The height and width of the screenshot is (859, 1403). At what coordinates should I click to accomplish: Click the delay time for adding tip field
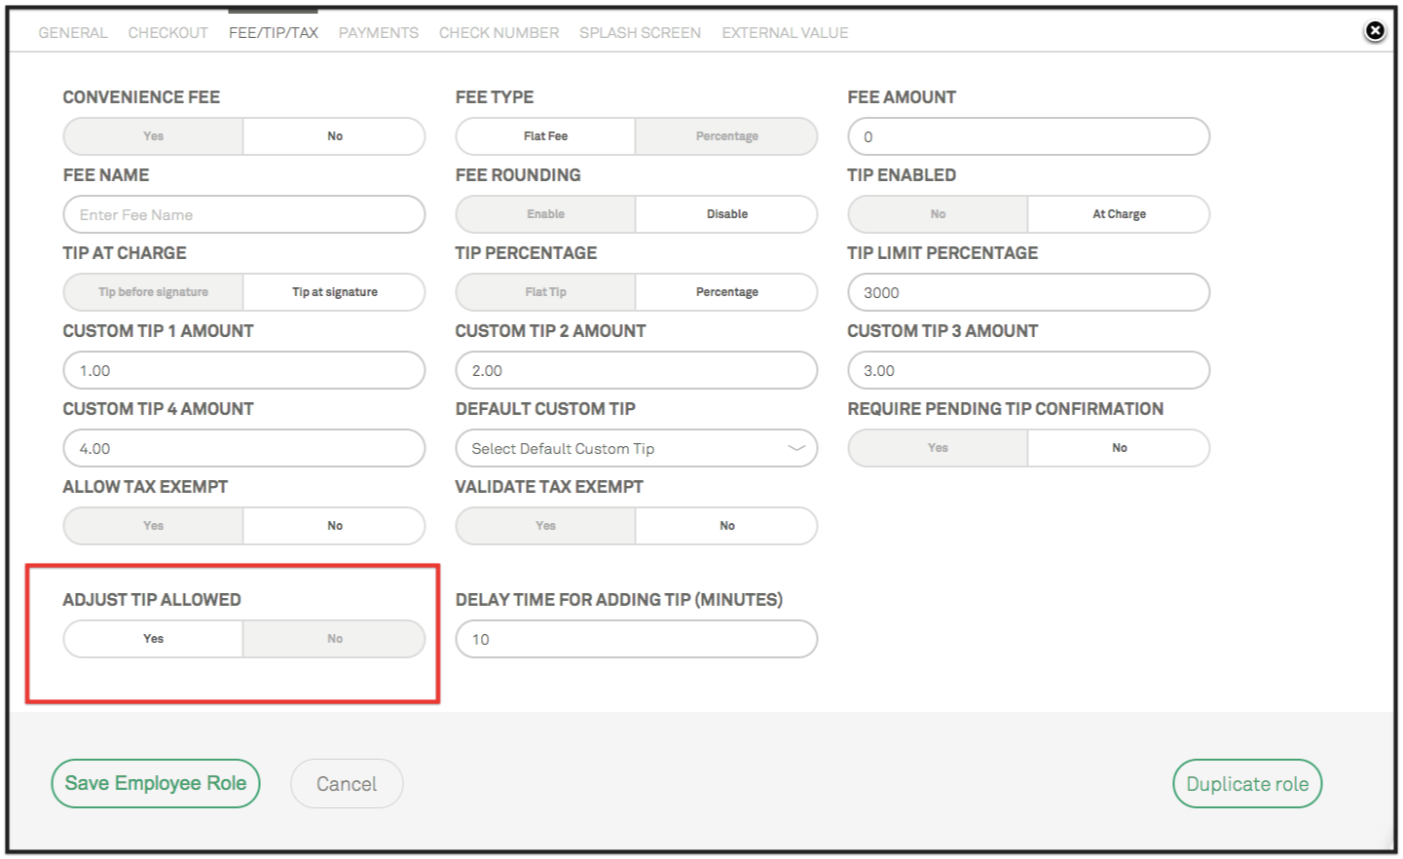[x=637, y=639]
